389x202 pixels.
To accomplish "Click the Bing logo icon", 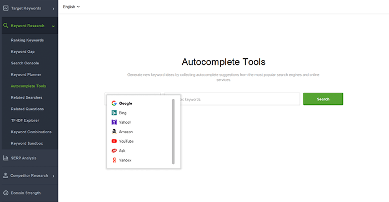I will pyautogui.click(x=114, y=113).
